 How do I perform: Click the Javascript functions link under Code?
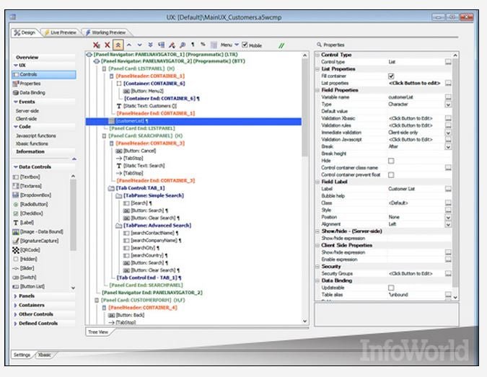[36, 135]
